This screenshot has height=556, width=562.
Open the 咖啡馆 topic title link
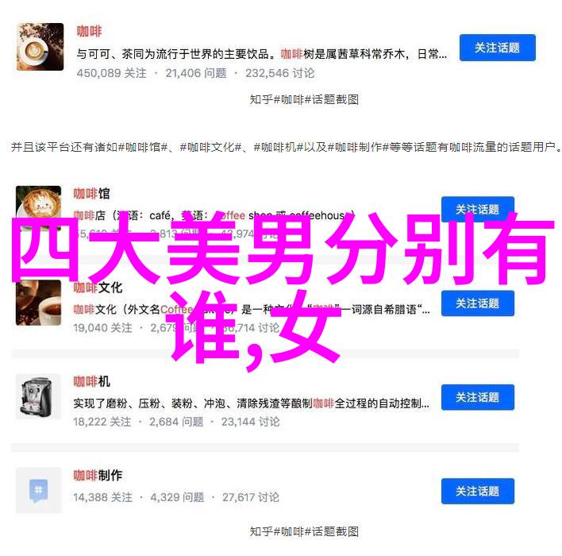click(92, 194)
